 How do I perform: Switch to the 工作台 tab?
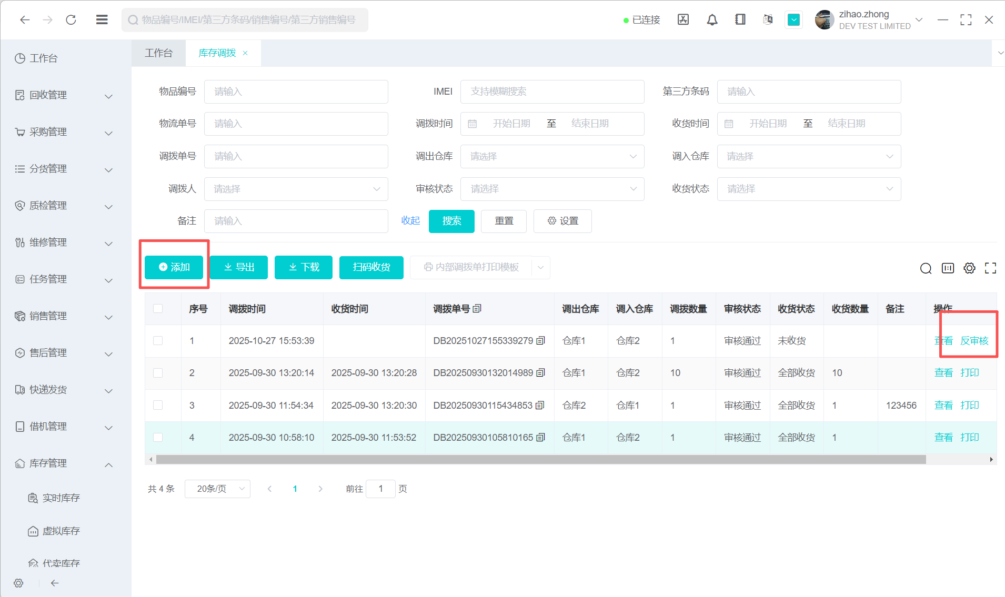158,53
